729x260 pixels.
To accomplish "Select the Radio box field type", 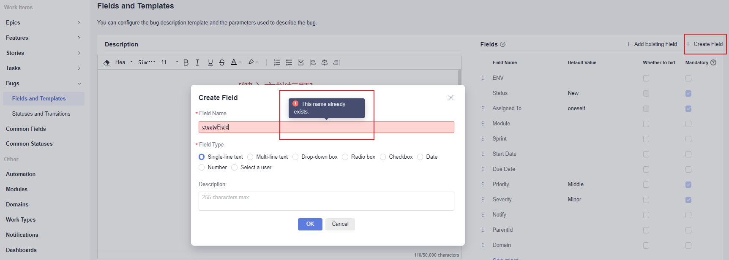I will coord(345,157).
